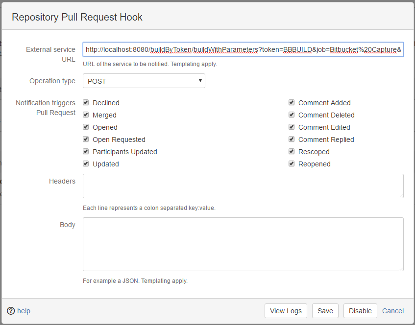Image resolution: width=415 pixels, height=325 pixels.
Task: Open the Operation type dropdown
Action: (x=144, y=81)
